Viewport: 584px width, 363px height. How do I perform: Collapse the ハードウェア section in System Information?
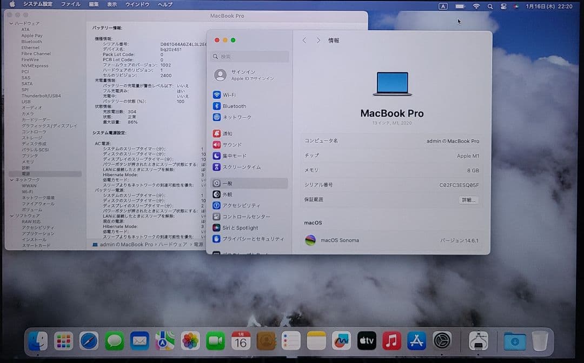pyautogui.click(x=10, y=24)
